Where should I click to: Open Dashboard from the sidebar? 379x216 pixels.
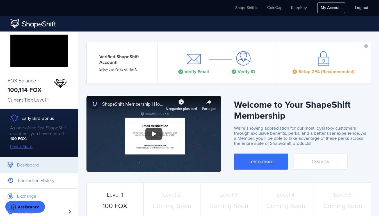pyautogui.click(x=28, y=165)
